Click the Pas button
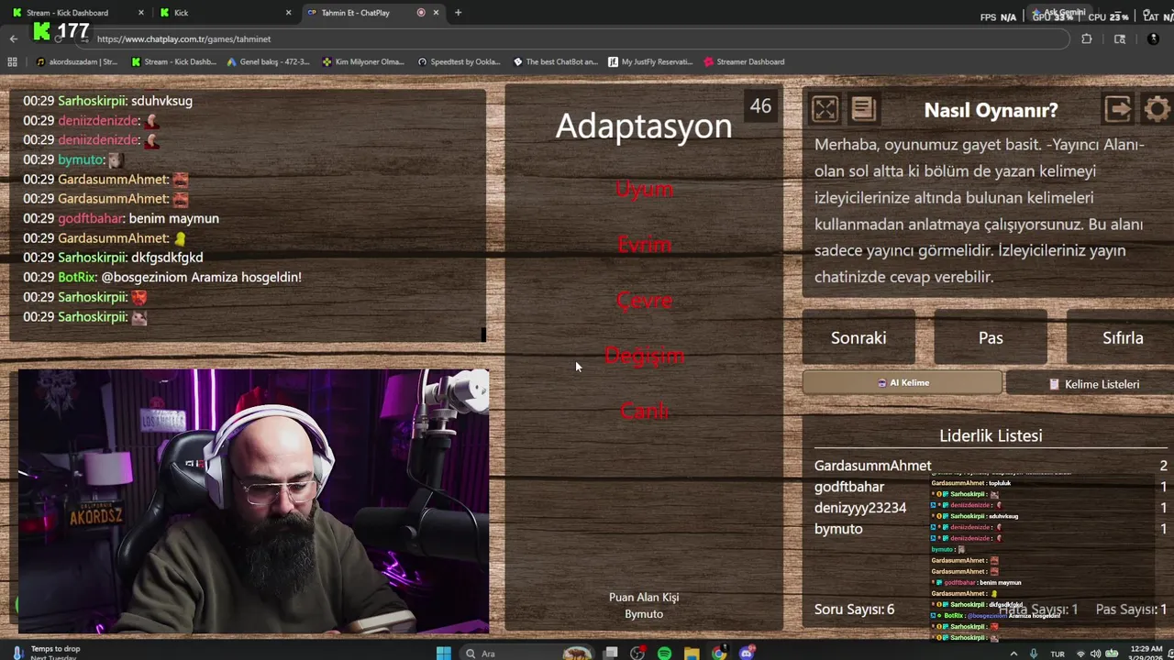The width and height of the screenshot is (1174, 660). 991,337
